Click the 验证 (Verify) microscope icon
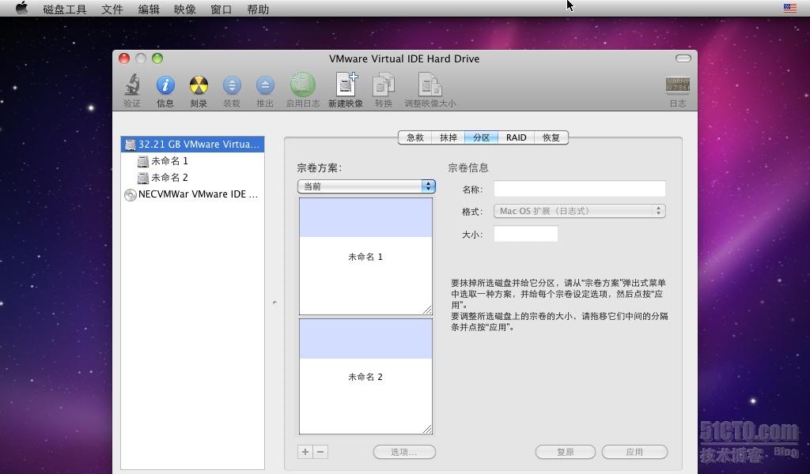The width and height of the screenshot is (810, 474). (x=132, y=85)
